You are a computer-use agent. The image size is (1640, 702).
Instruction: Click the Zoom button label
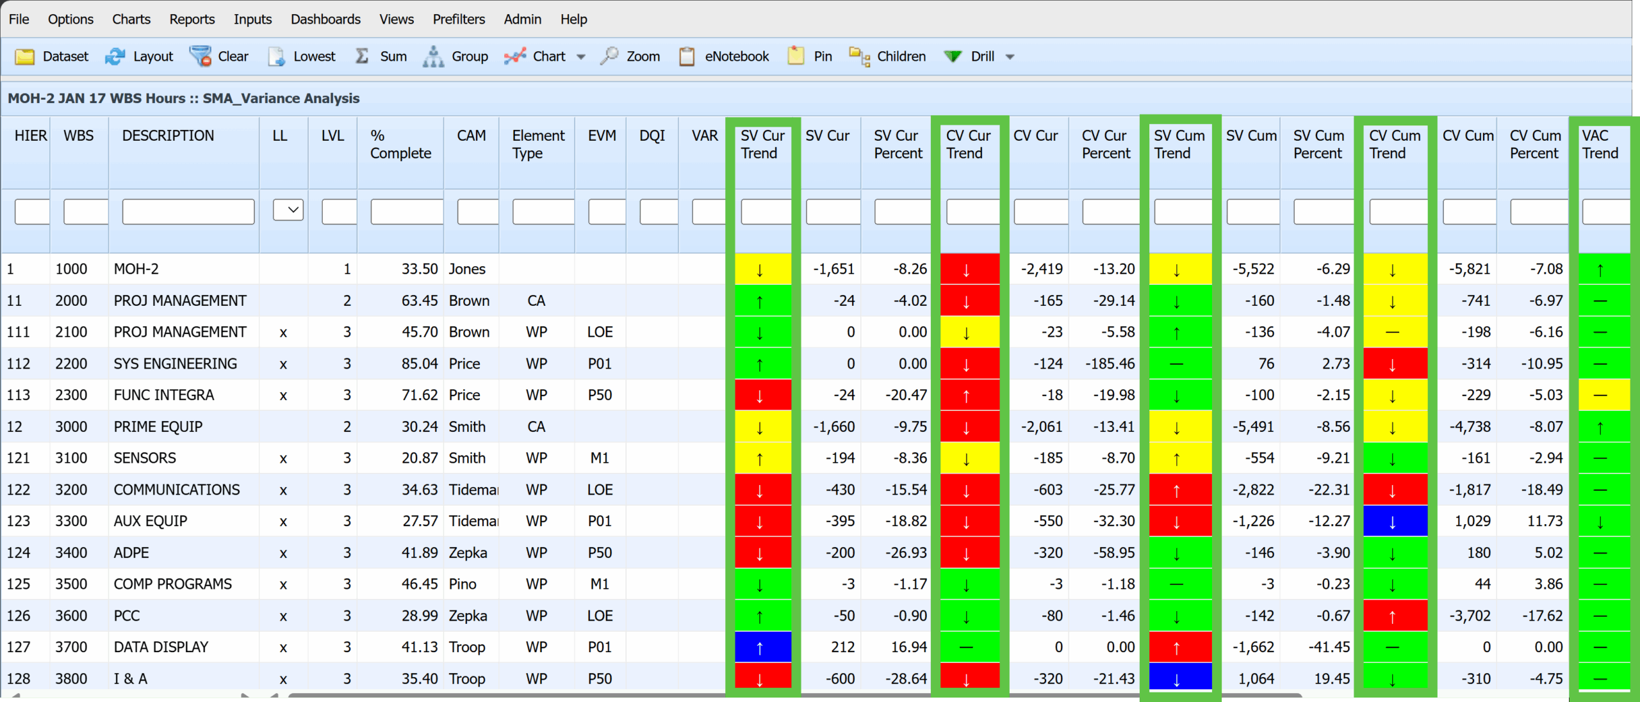pyautogui.click(x=643, y=56)
